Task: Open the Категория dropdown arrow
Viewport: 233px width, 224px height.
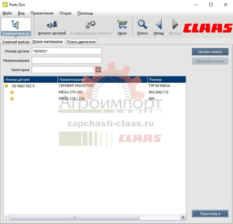Action: click(98, 70)
